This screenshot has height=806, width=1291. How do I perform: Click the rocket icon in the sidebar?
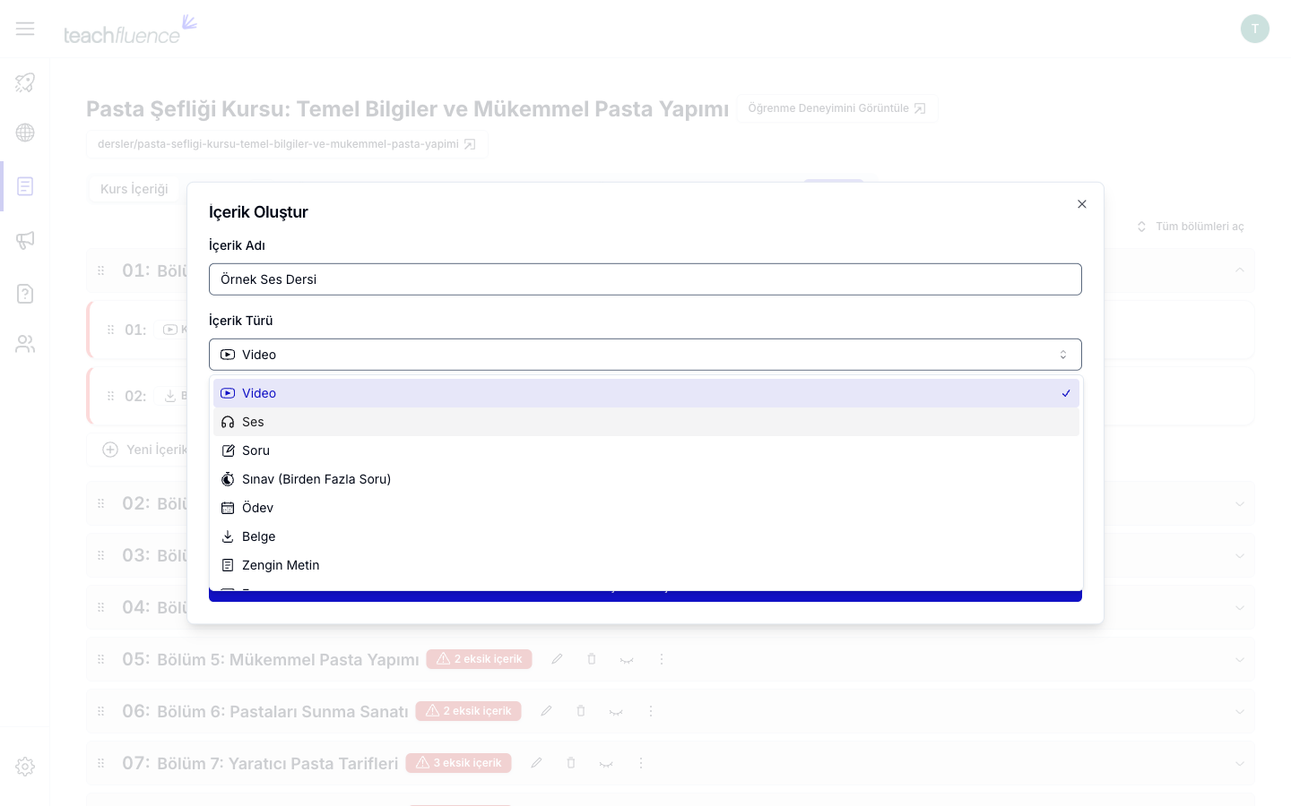[x=25, y=82]
